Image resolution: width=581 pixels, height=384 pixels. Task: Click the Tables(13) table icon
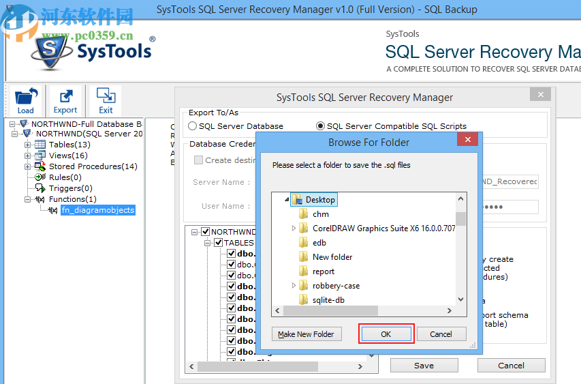(x=40, y=145)
